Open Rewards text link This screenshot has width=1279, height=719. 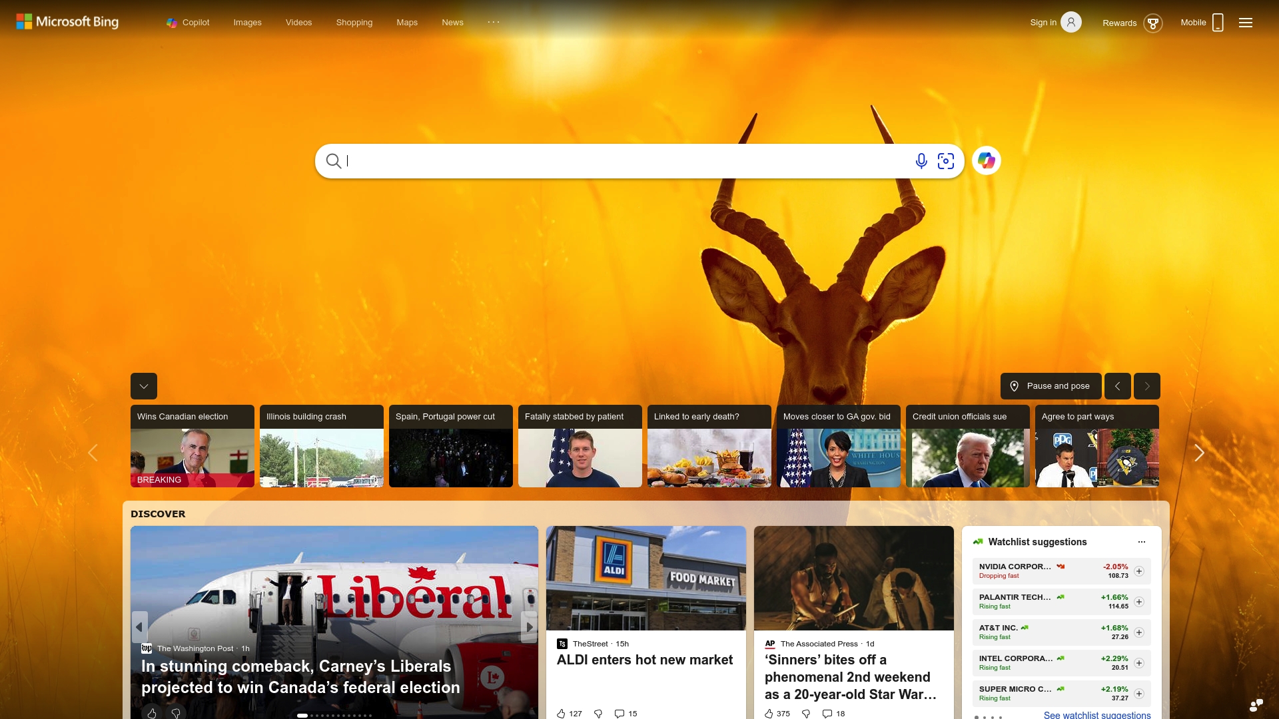click(1119, 23)
